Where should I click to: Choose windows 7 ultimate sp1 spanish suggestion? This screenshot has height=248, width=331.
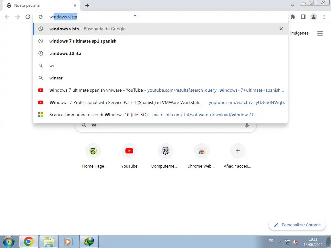pos(160,41)
